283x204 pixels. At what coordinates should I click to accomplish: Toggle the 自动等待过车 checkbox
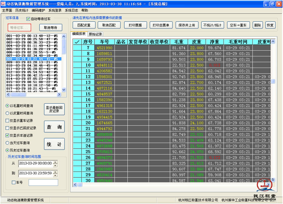pyautogui.click(x=28, y=19)
